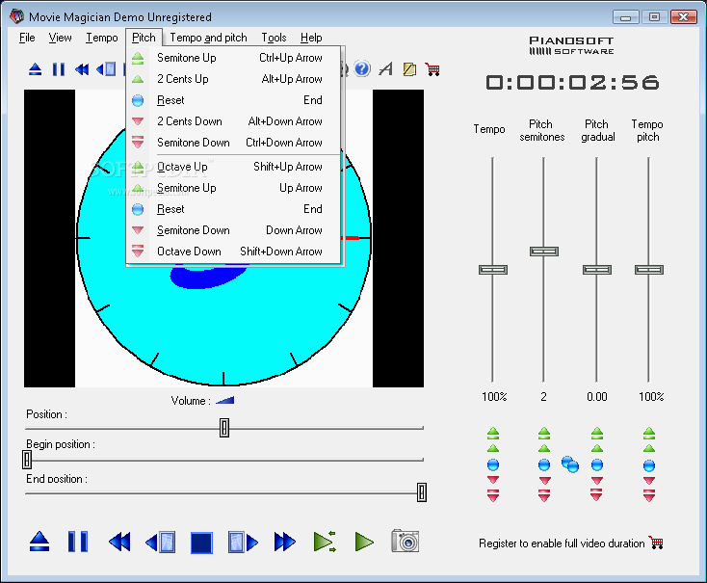Click the small rewind icon in top toolbar
This screenshot has height=583, width=707.
(82, 69)
